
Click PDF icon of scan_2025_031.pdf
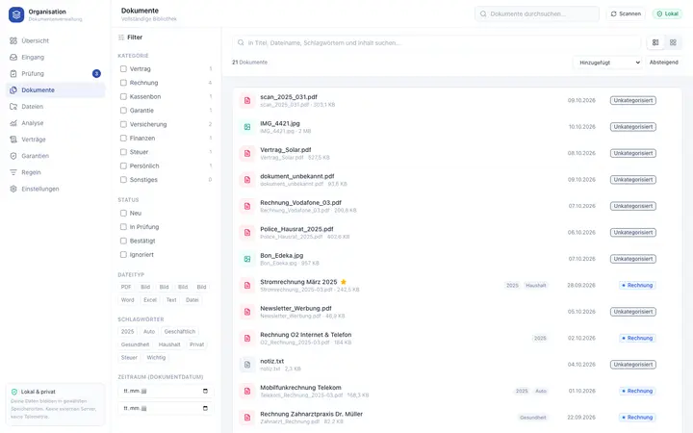click(x=247, y=101)
